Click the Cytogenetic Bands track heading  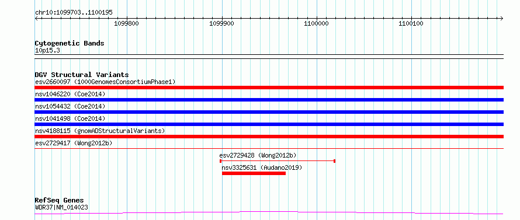70,43
